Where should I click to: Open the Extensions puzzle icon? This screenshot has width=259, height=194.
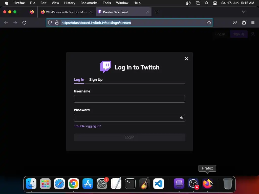coord(244,22)
